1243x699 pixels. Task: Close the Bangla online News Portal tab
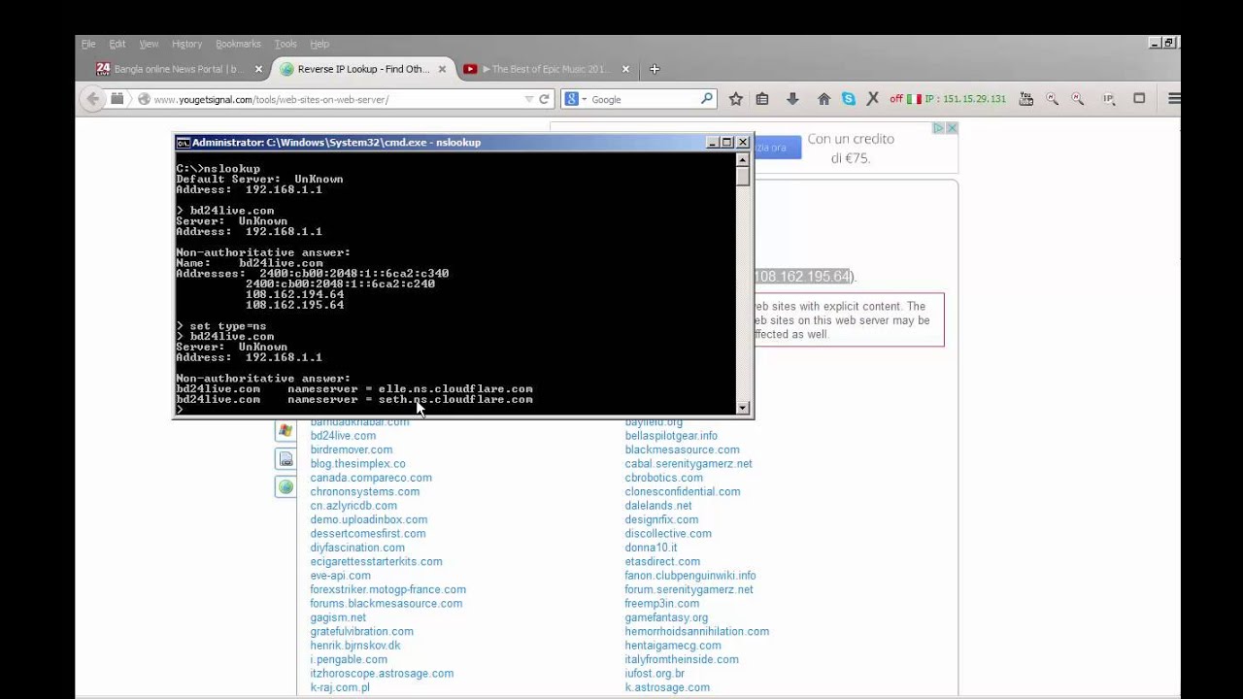(x=258, y=69)
